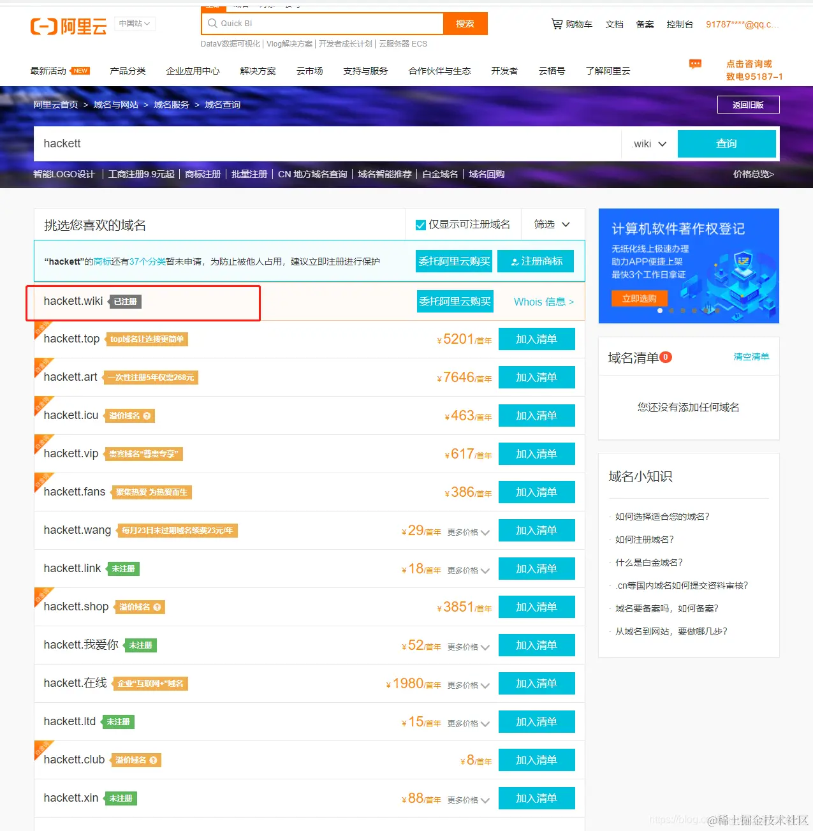This screenshot has height=831, width=813.
Task: Open 什么是白金域名? article
Action: coord(648,563)
